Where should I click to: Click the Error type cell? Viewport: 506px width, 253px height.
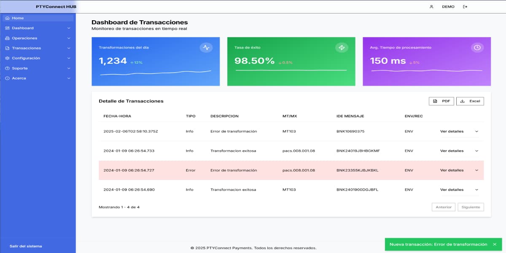[191, 170]
